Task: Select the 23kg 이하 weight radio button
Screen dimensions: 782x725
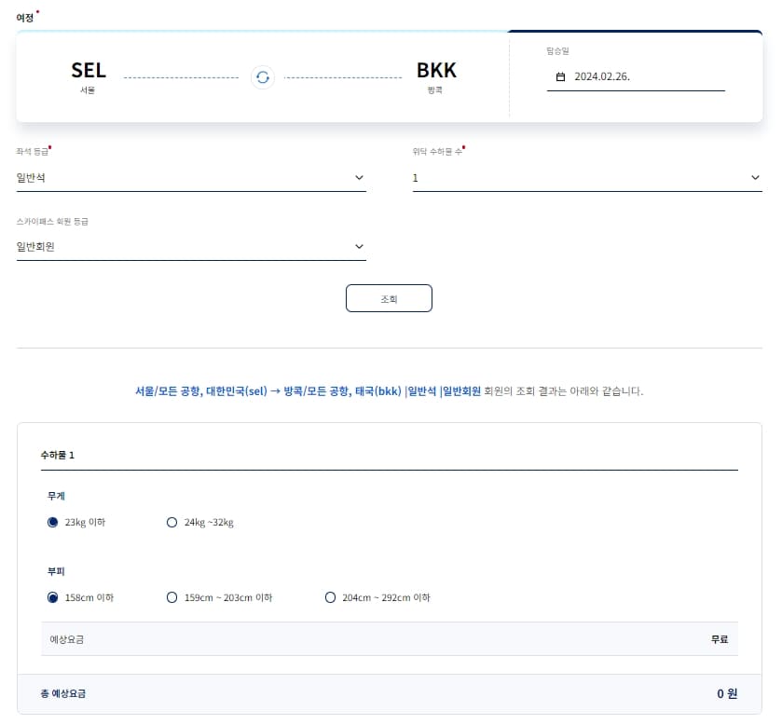Action: point(53,522)
